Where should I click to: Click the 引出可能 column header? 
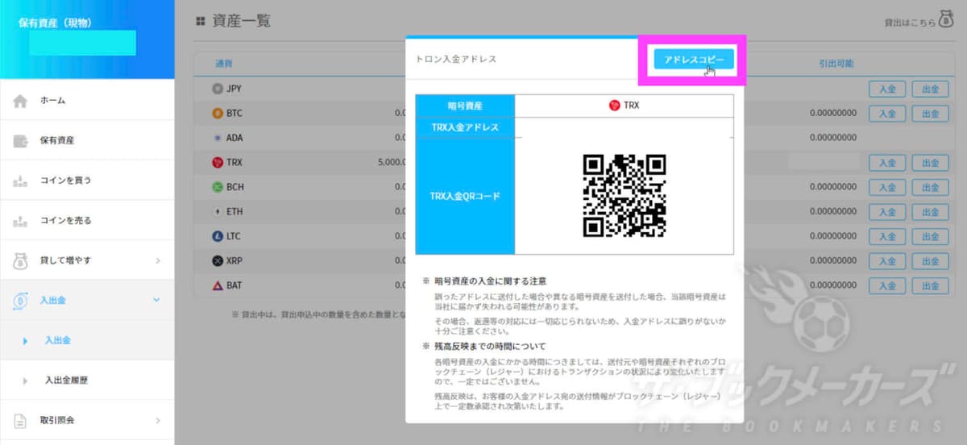(836, 63)
